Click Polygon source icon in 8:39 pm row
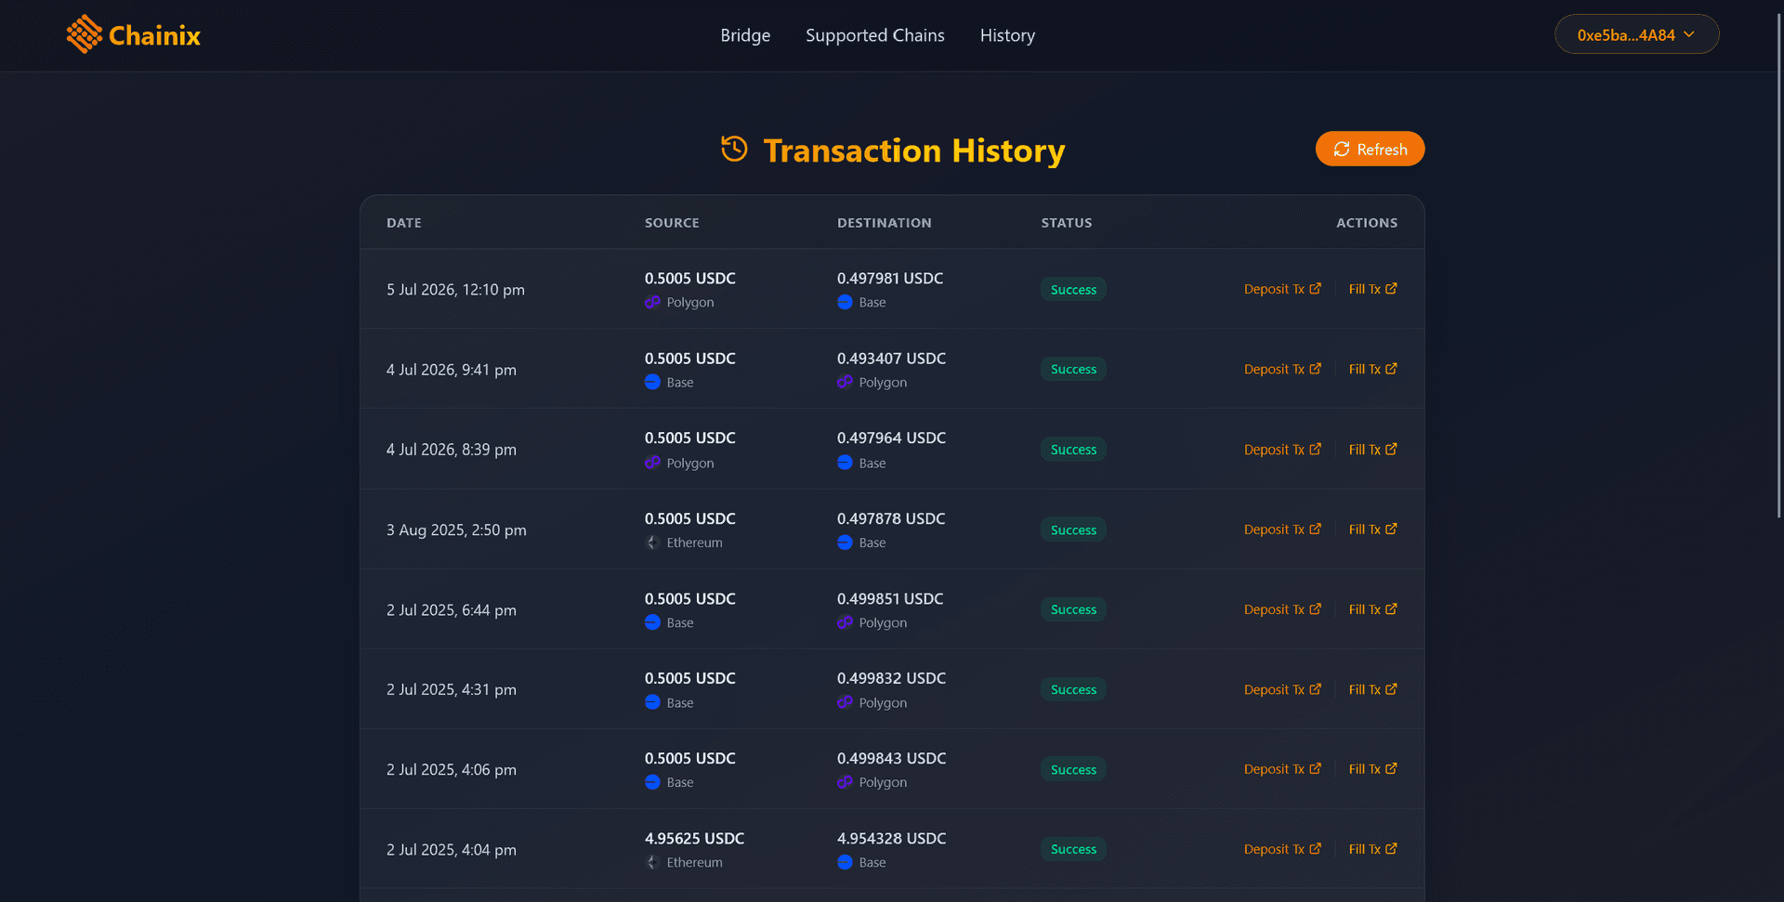The height and width of the screenshot is (902, 1784). click(x=652, y=463)
